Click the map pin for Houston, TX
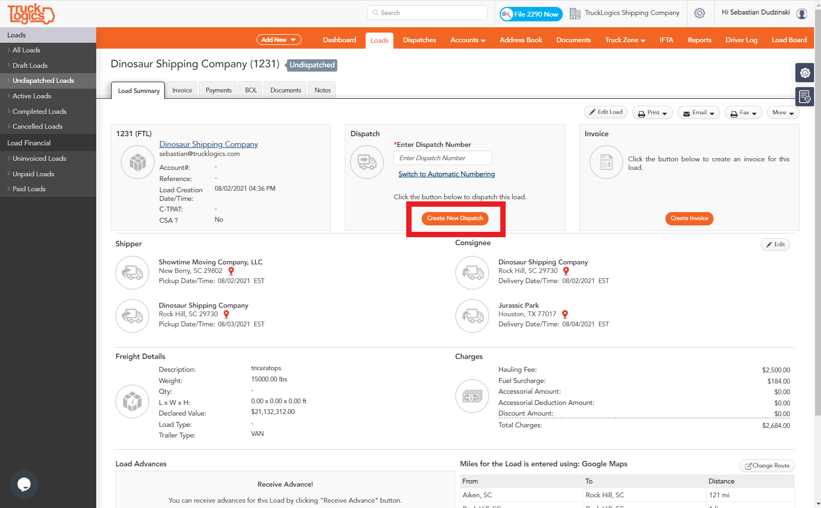 pos(565,315)
